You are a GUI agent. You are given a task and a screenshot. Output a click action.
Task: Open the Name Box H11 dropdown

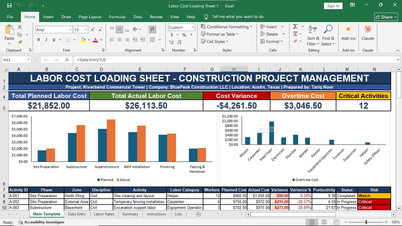point(28,60)
